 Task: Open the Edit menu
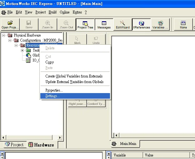pyautogui.click(x=19, y=12)
